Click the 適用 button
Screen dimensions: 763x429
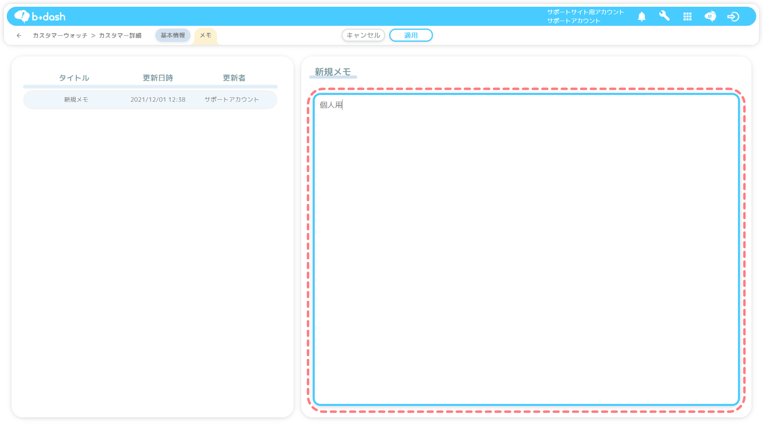click(x=411, y=36)
